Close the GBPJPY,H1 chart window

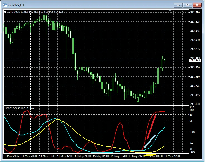[x=197, y=5]
